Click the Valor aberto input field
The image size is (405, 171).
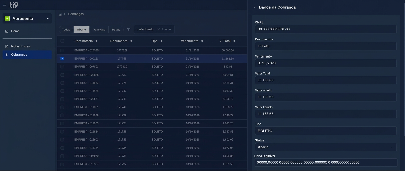326,97
